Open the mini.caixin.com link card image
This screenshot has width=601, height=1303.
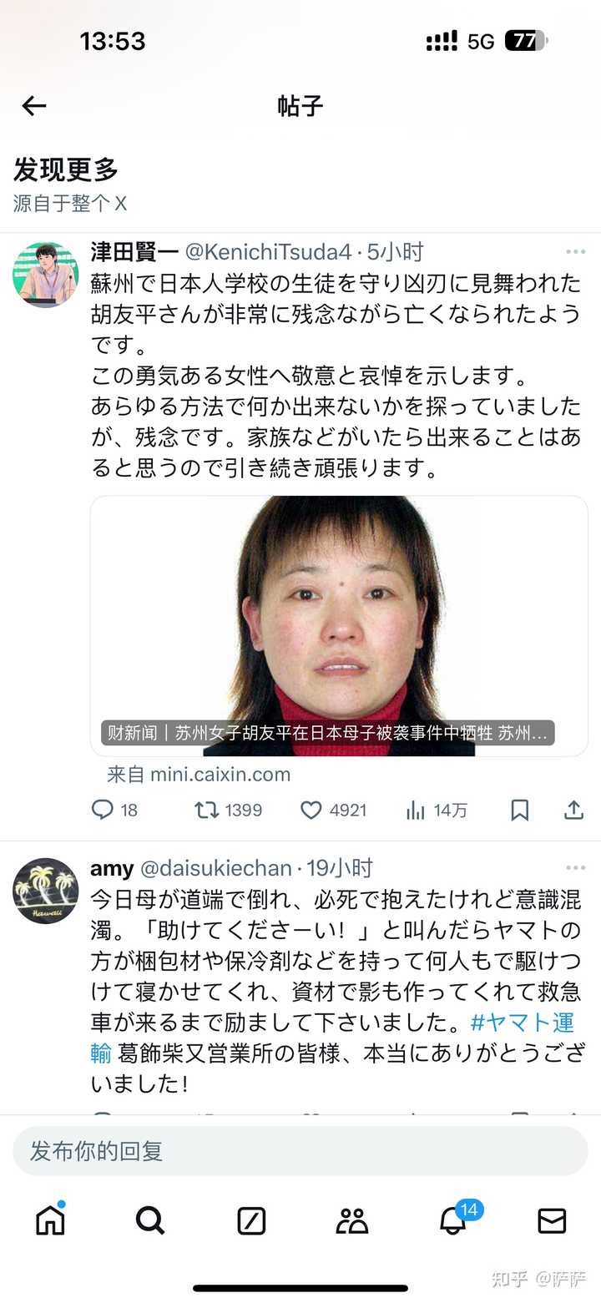[x=339, y=626]
